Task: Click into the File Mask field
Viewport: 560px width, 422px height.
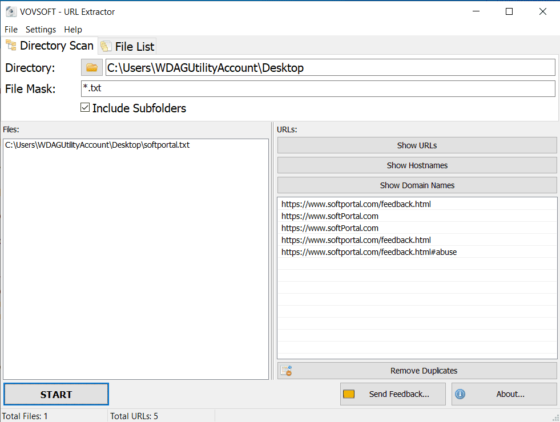Action: [x=318, y=88]
